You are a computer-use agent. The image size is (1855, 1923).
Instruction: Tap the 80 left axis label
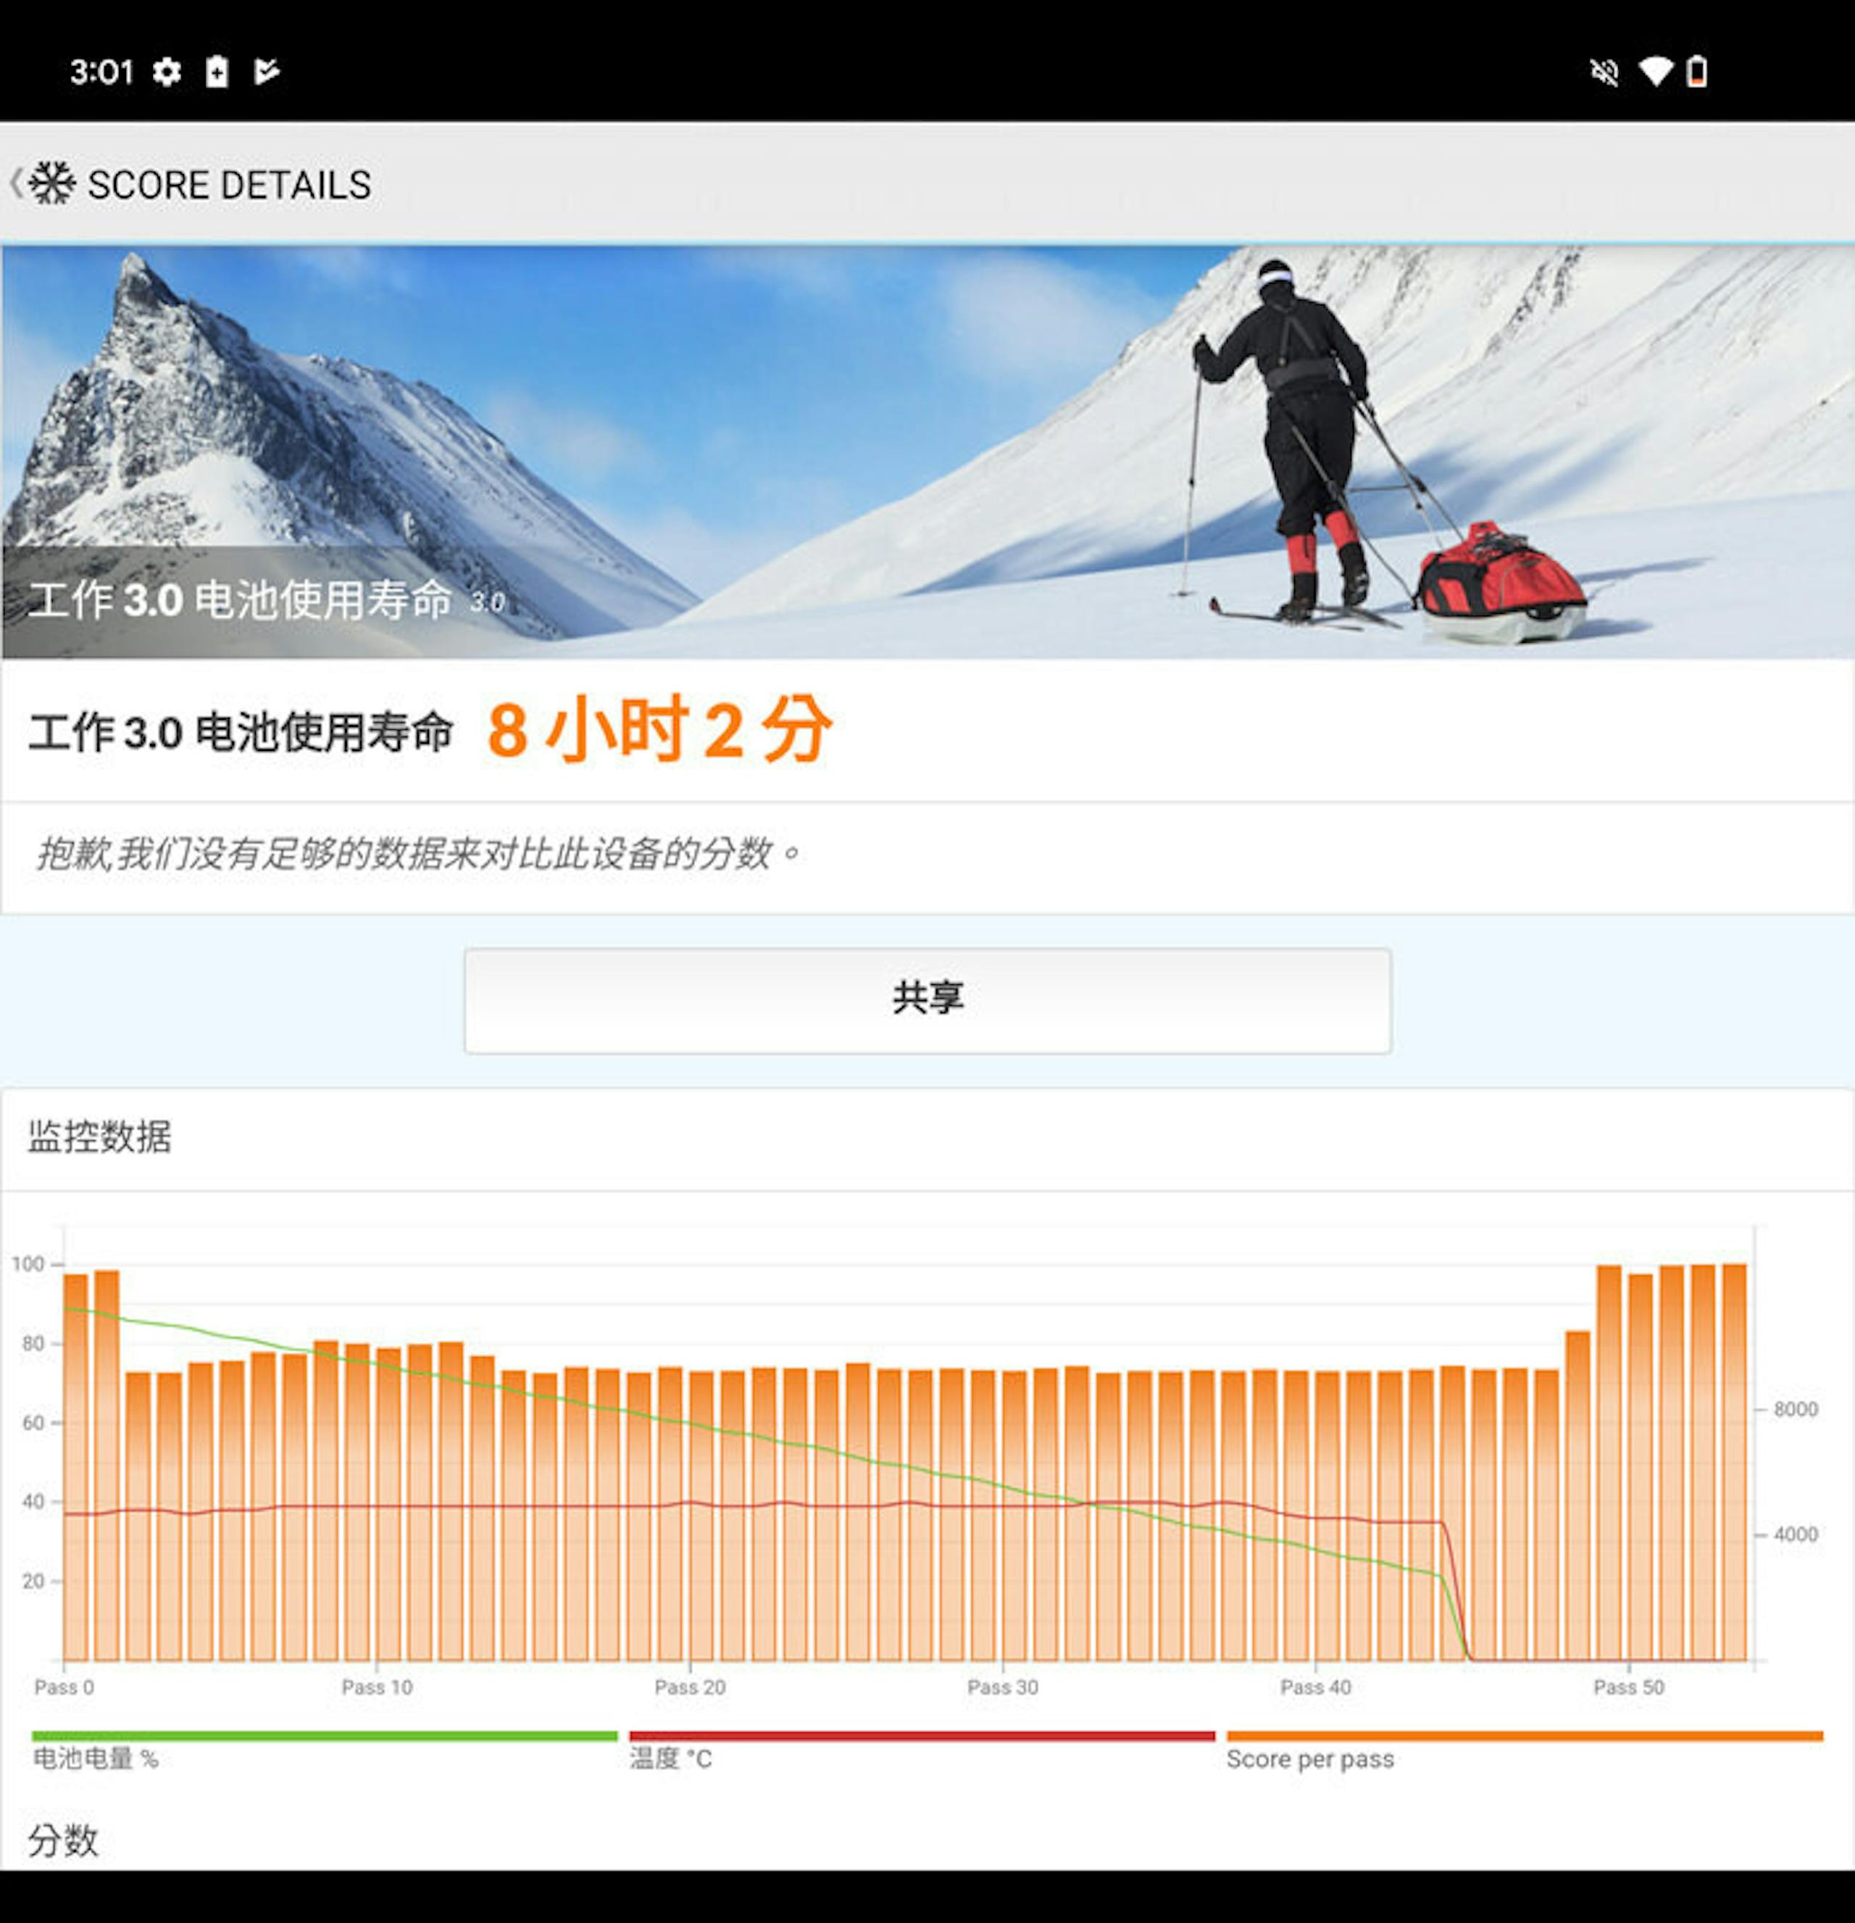pyautogui.click(x=33, y=1343)
